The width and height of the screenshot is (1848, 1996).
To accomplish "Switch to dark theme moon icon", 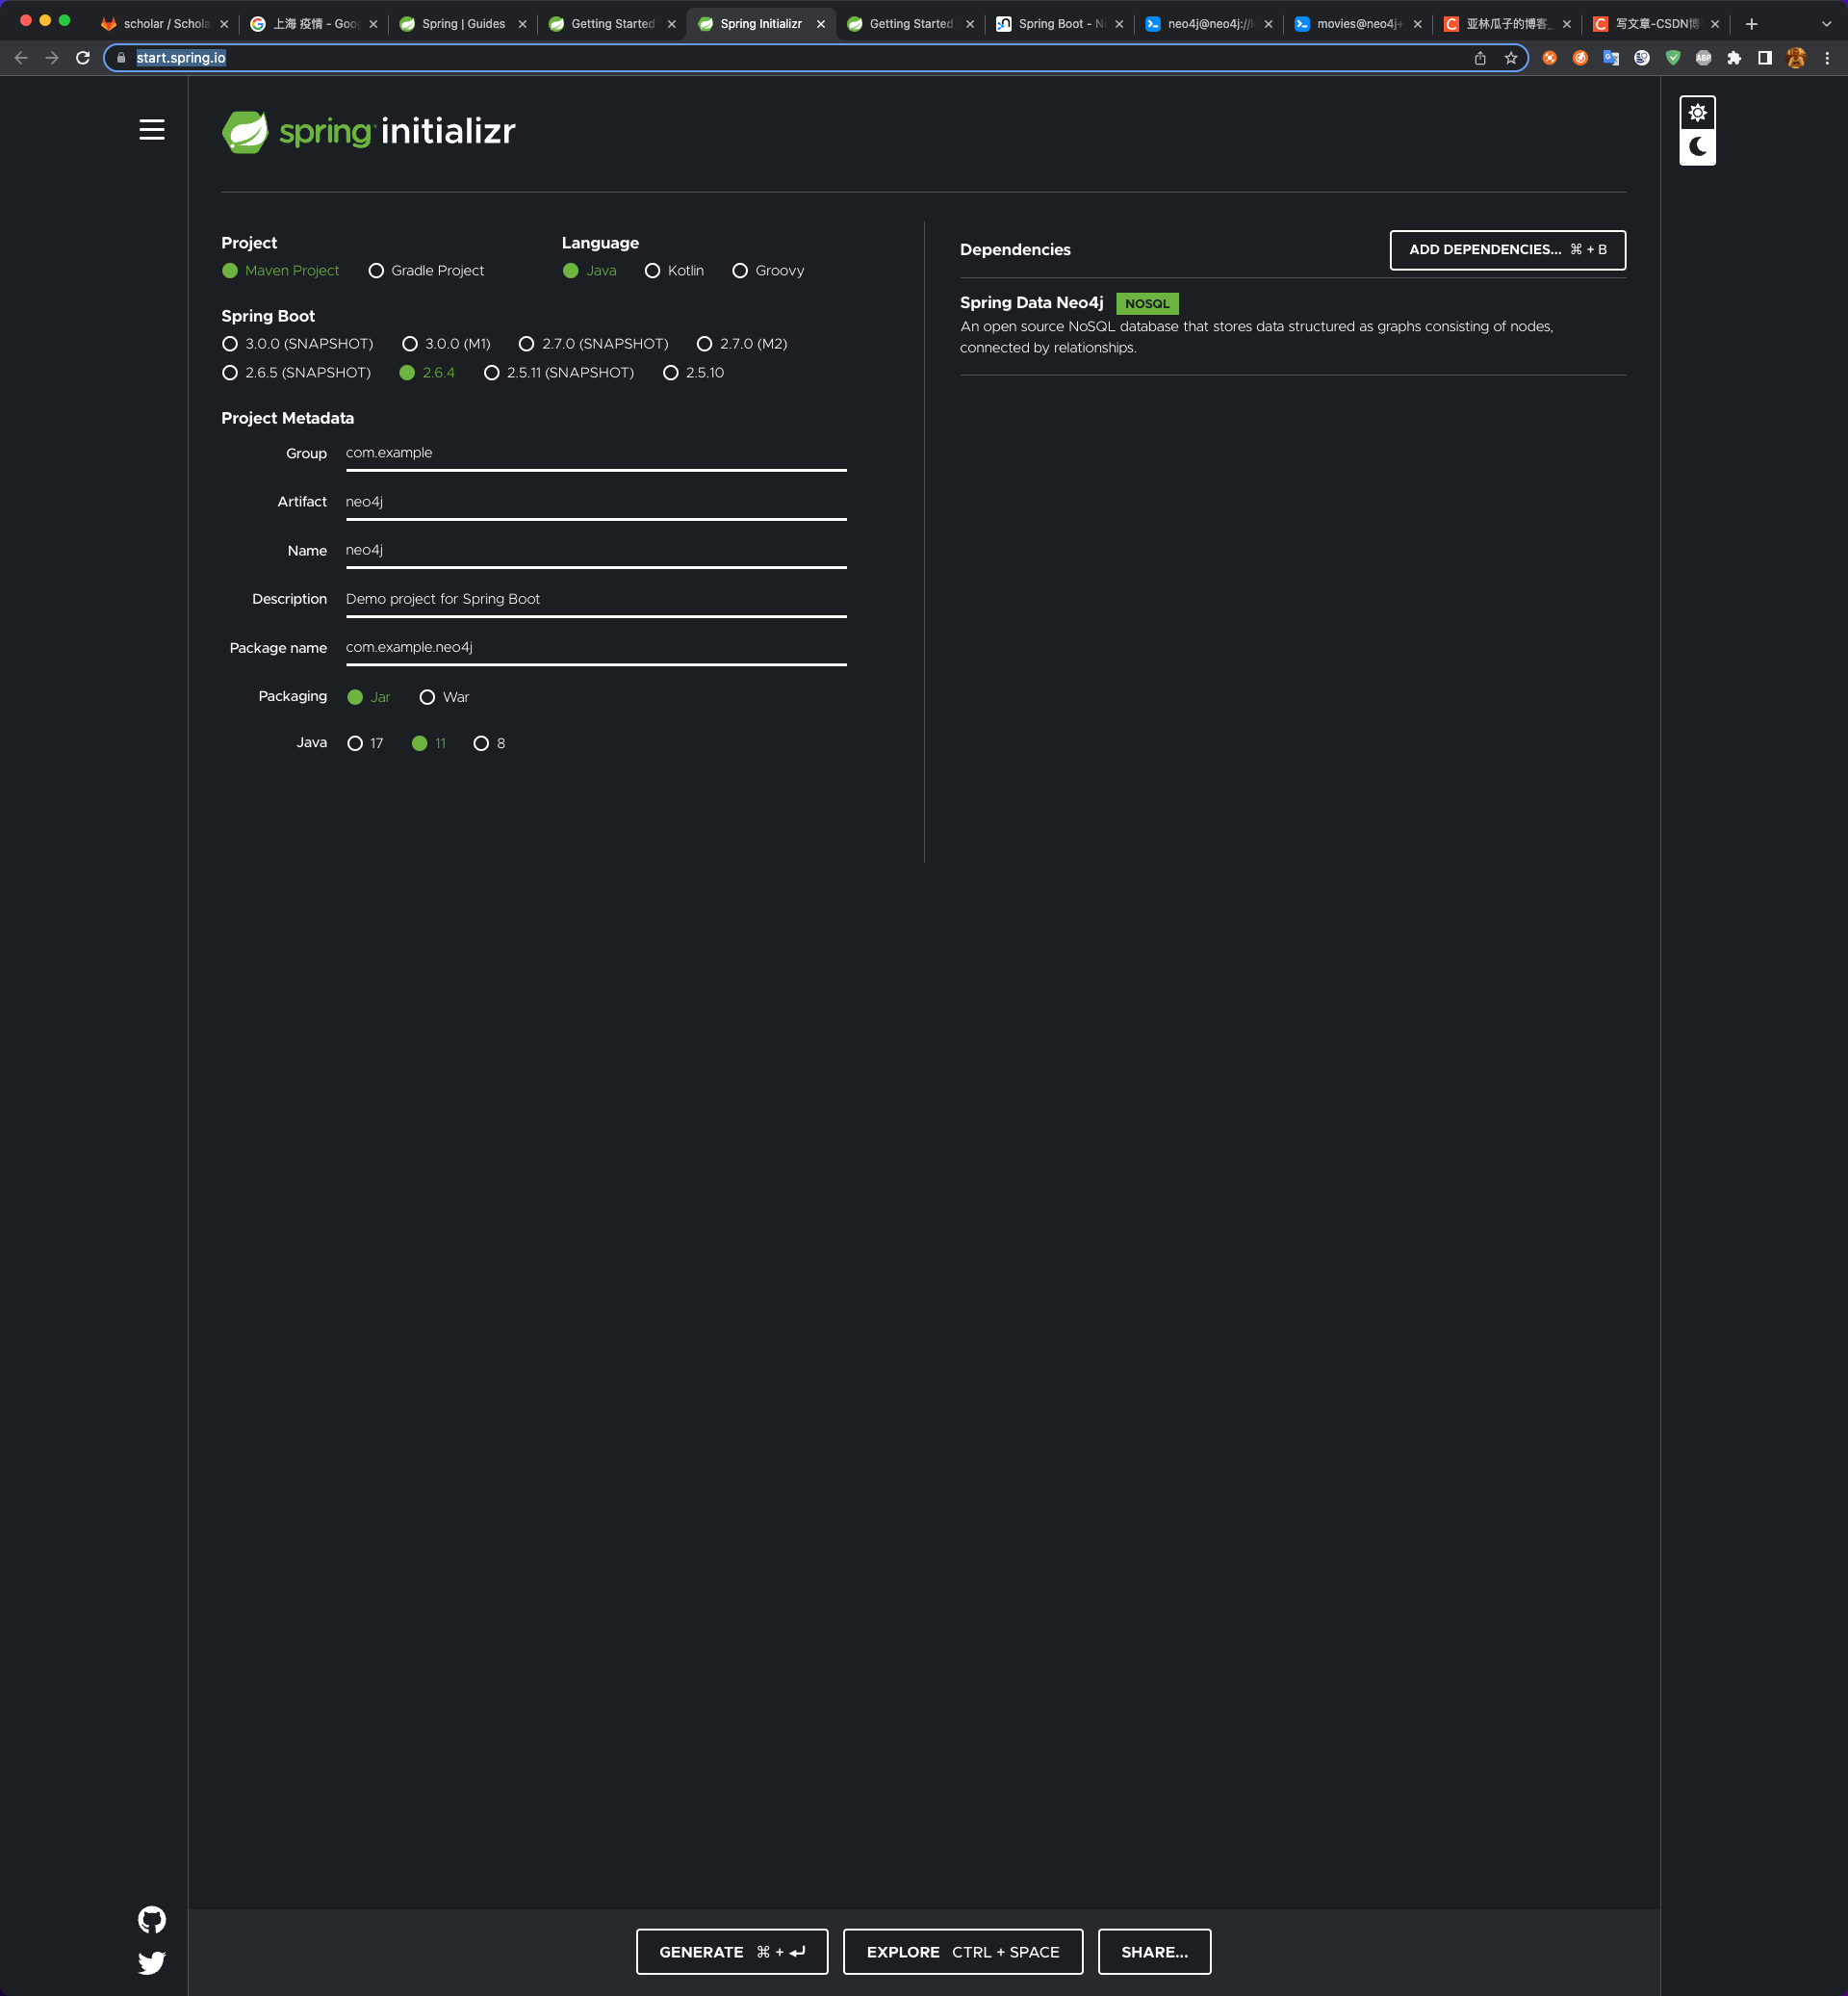I will click(1697, 147).
